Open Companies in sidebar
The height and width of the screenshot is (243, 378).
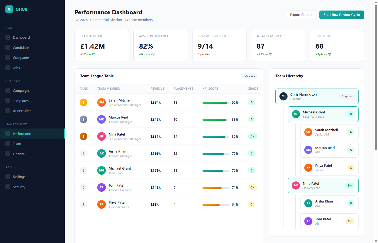[x=32, y=58]
